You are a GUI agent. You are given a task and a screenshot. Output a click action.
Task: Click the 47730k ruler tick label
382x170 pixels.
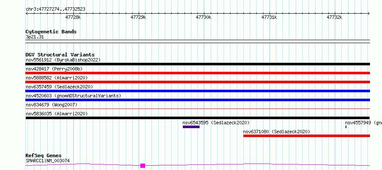coord(204,17)
